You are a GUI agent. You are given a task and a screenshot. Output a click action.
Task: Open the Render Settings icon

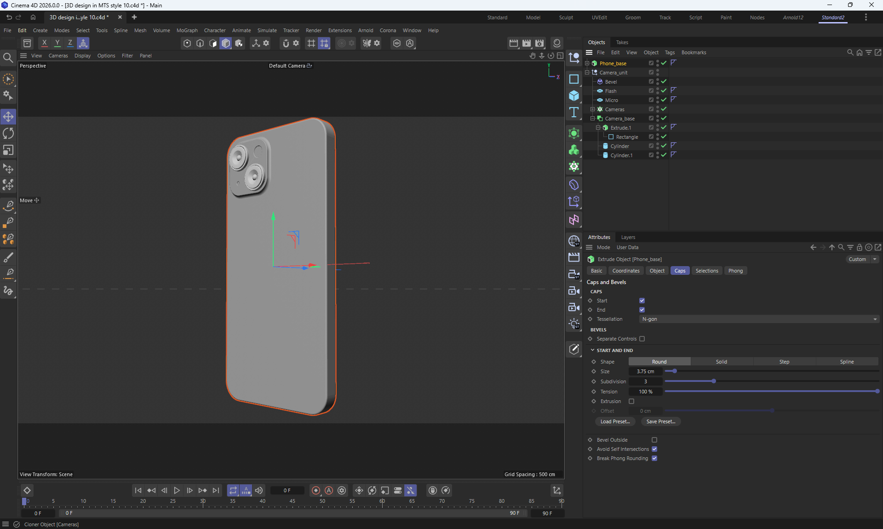[539, 43]
